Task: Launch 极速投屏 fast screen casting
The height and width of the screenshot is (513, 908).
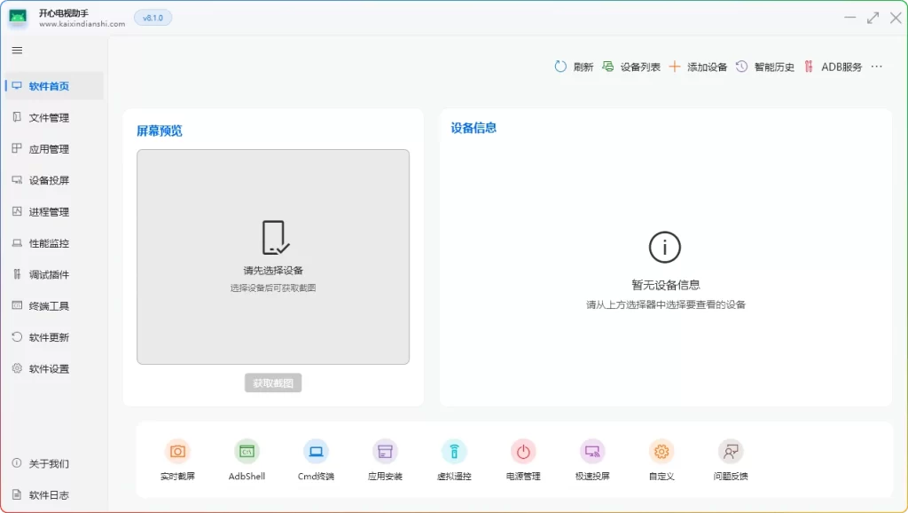Action: (592, 457)
